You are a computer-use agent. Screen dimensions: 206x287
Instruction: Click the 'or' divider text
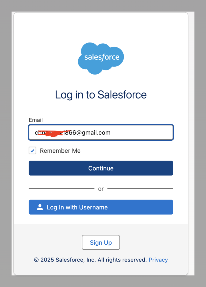tap(101, 189)
